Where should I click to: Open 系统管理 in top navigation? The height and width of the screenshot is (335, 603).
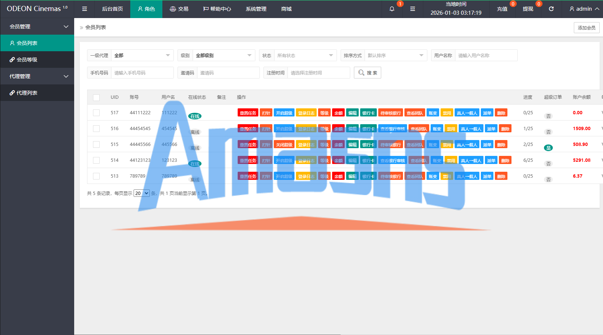[256, 9]
